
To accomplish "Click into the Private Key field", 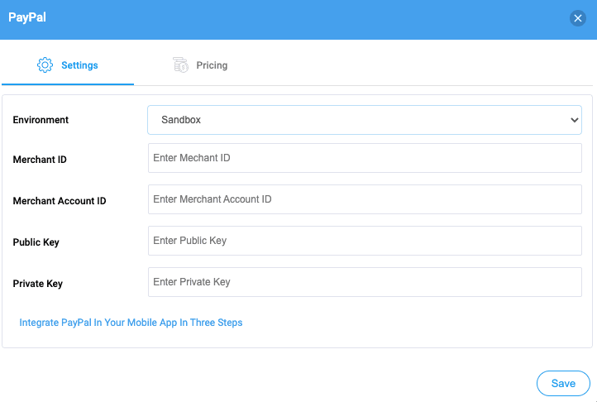I will pos(365,282).
